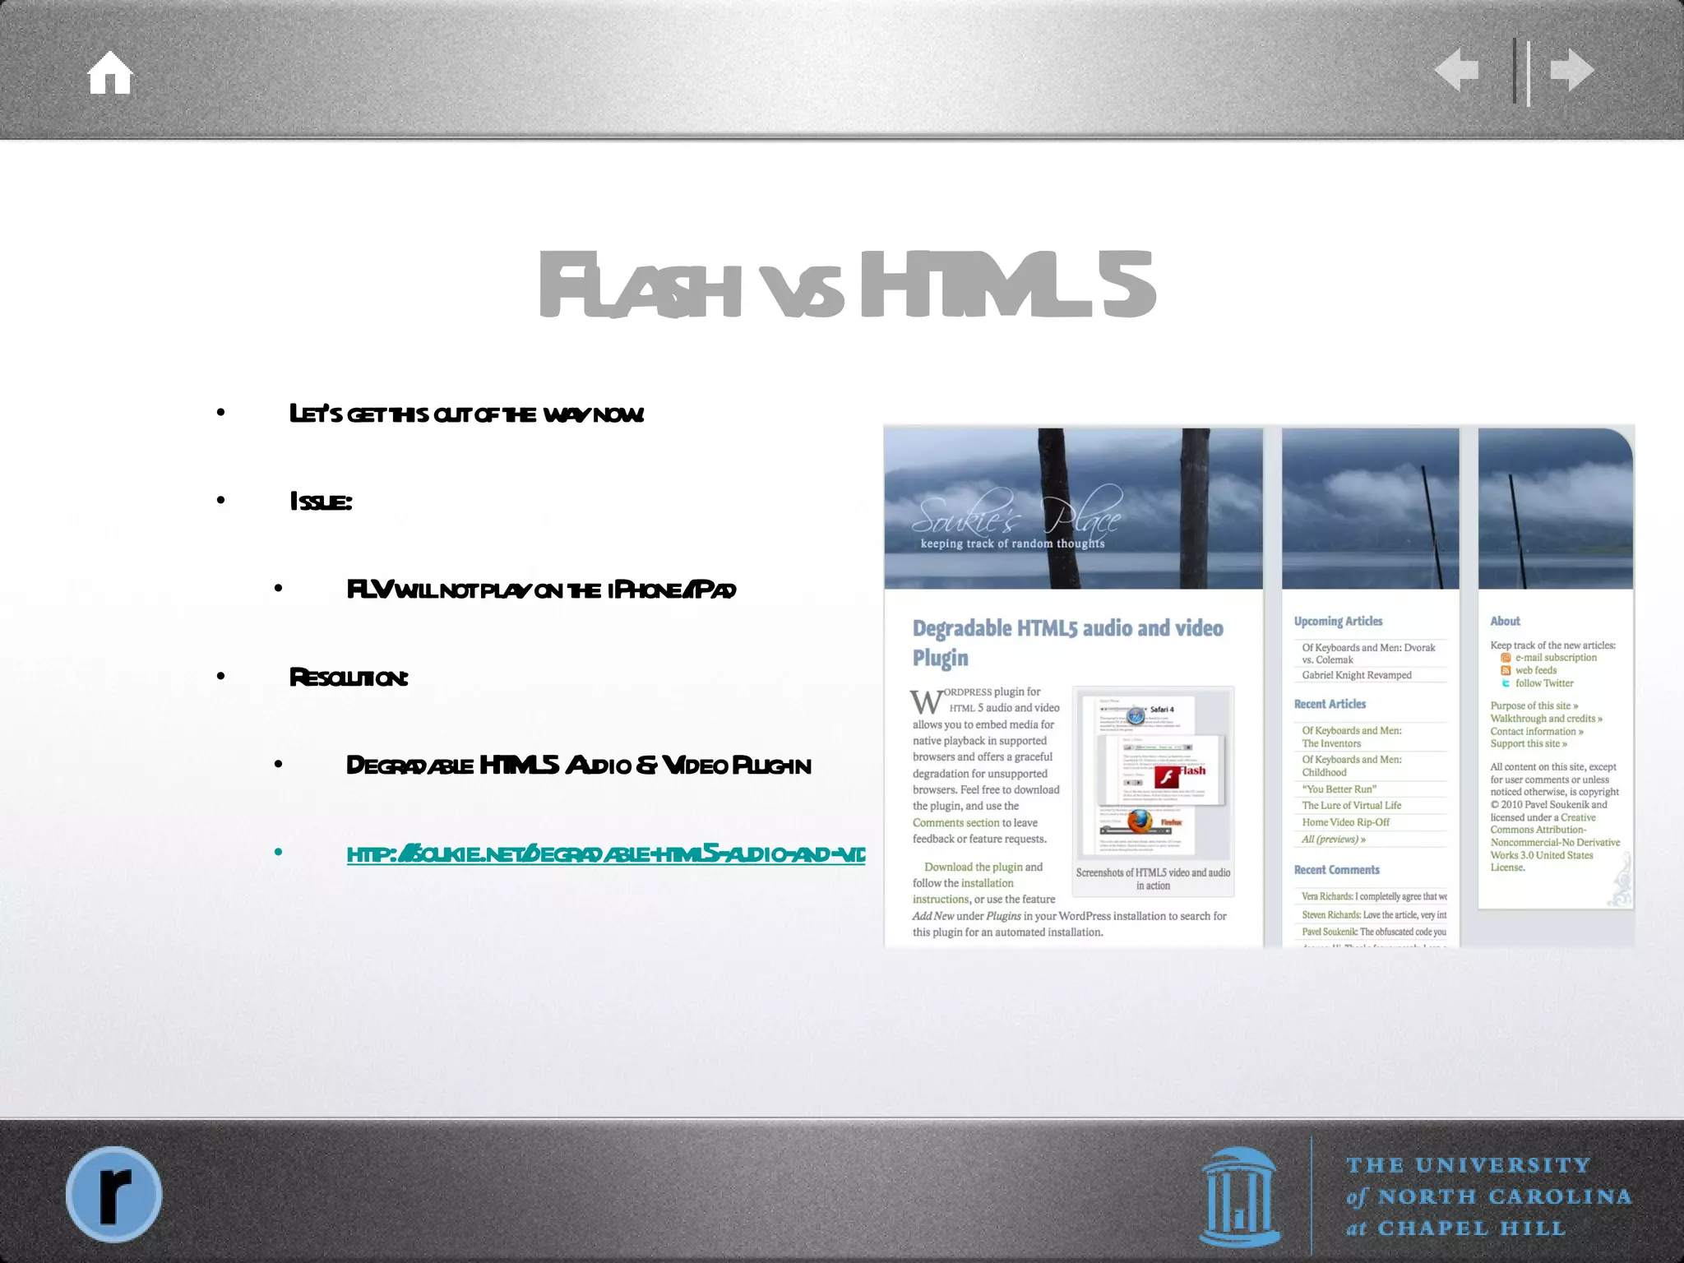1684x1263 pixels.
Task: Click 'FLV will not play on the iPhone/iPad'
Action: coord(541,590)
